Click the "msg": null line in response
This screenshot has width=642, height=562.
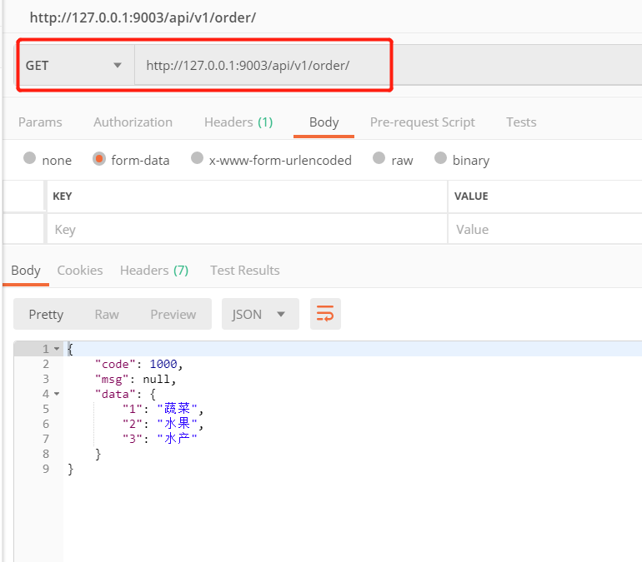135,380
